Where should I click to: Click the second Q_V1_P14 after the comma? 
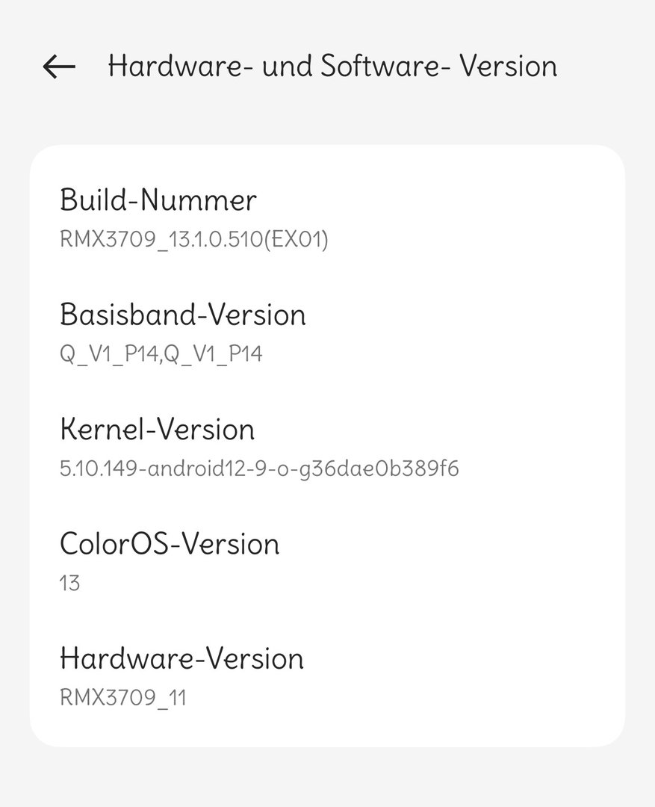[213, 354]
